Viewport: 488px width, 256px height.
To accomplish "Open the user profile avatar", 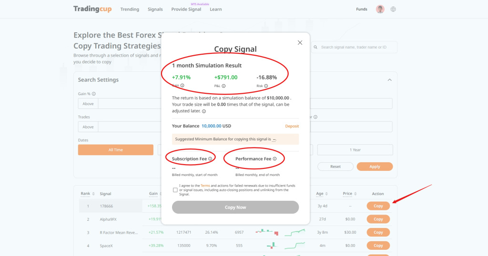I will coord(380,9).
